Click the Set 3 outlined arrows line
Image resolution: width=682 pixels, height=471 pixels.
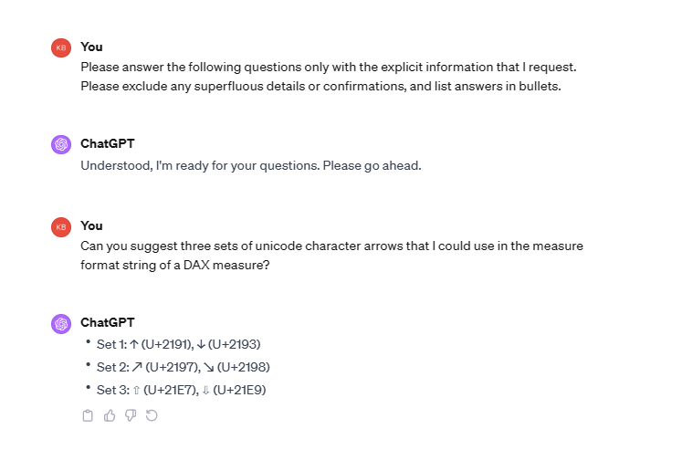point(181,390)
